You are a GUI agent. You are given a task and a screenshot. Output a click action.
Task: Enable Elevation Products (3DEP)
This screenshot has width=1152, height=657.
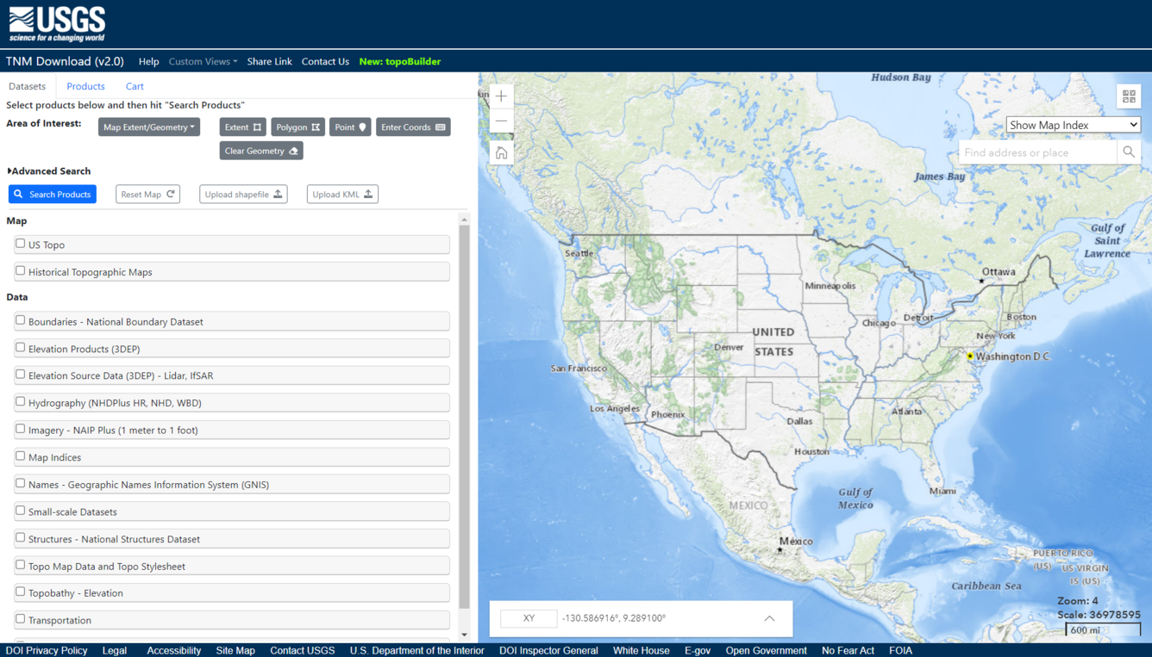tap(21, 348)
